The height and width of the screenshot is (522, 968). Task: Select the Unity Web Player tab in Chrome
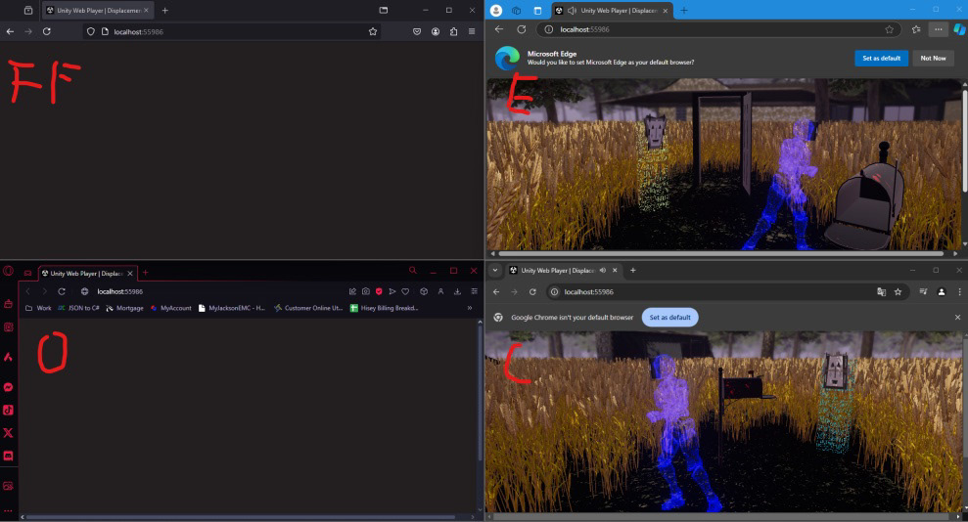(563, 271)
